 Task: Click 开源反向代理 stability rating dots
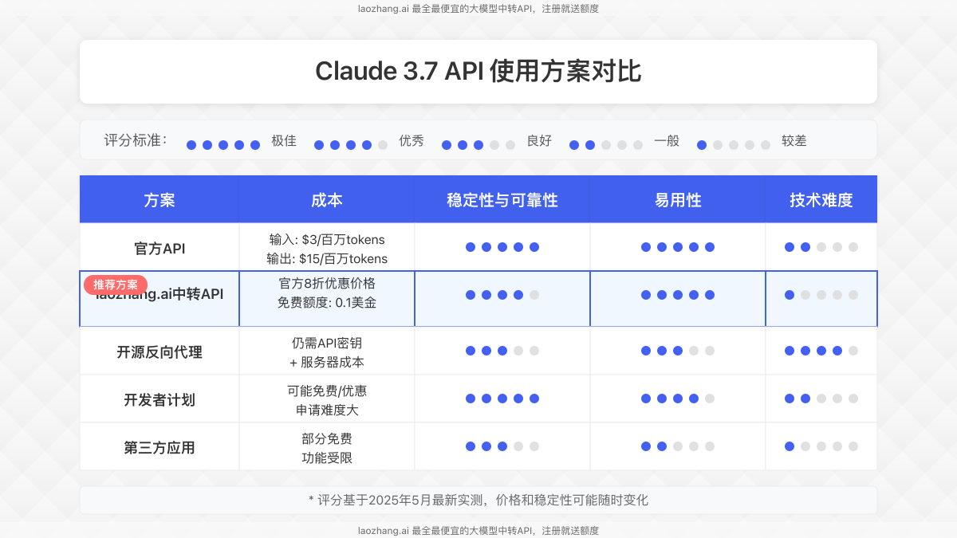502,351
